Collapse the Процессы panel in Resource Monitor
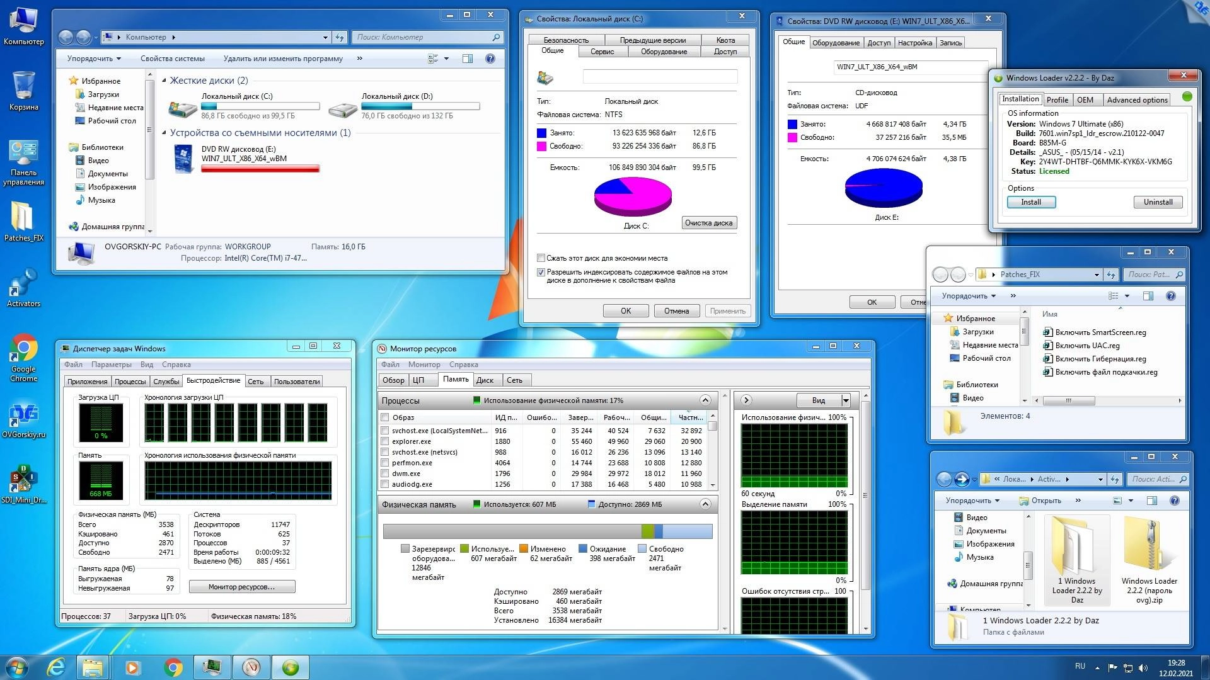1210x680 pixels. tap(705, 400)
